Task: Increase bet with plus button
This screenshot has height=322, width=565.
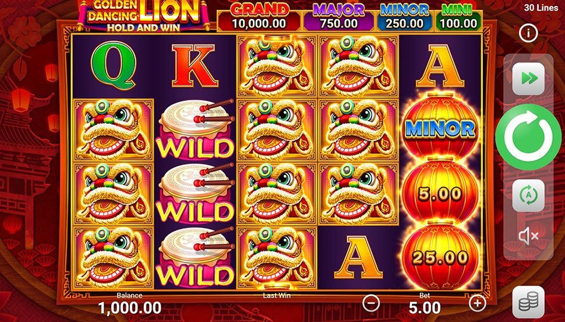Action: coord(478,303)
